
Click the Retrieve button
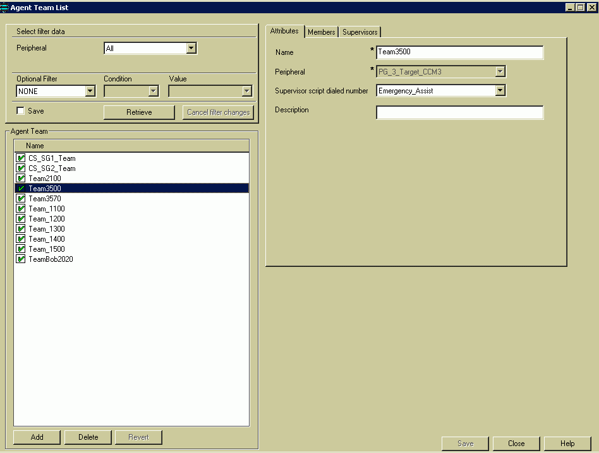[x=139, y=112]
